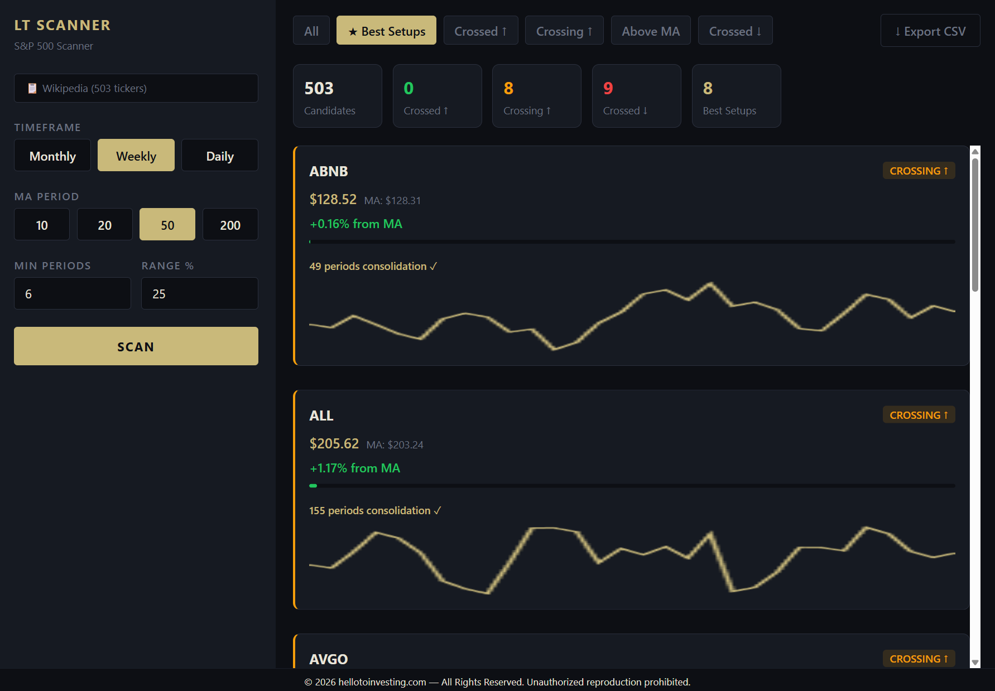
Task: Click ALL's distance-from-MA progress bar
Action: pos(632,486)
